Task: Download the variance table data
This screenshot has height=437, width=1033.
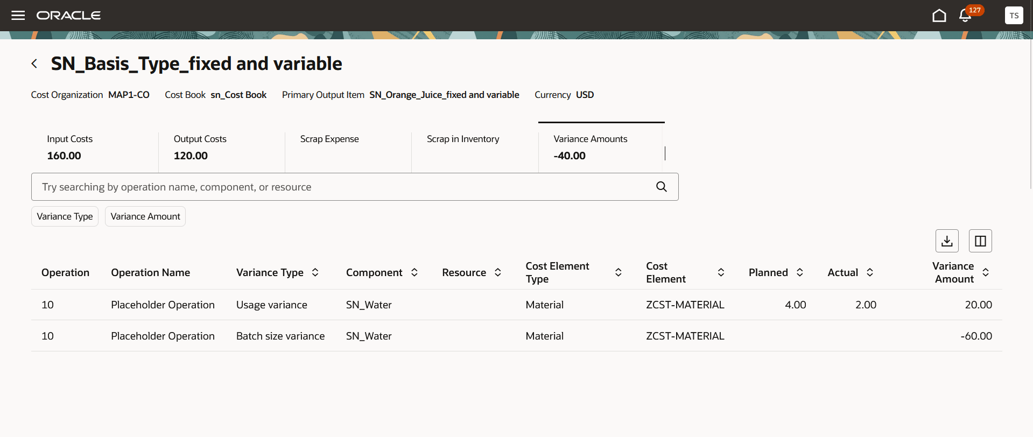Action: click(947, 241)
